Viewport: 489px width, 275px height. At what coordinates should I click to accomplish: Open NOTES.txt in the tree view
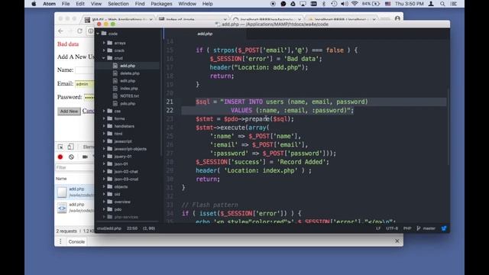pos(129,96)
